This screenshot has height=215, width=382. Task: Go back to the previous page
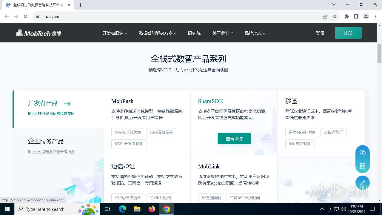pyautogui.click(x=7, y=16)
